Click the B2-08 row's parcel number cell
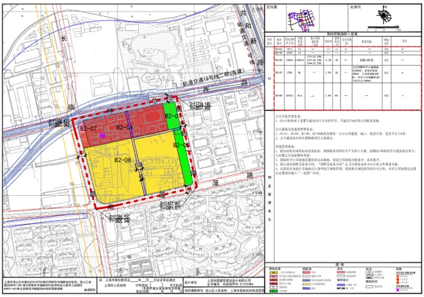424x297 pixels. tap(279, 95)
